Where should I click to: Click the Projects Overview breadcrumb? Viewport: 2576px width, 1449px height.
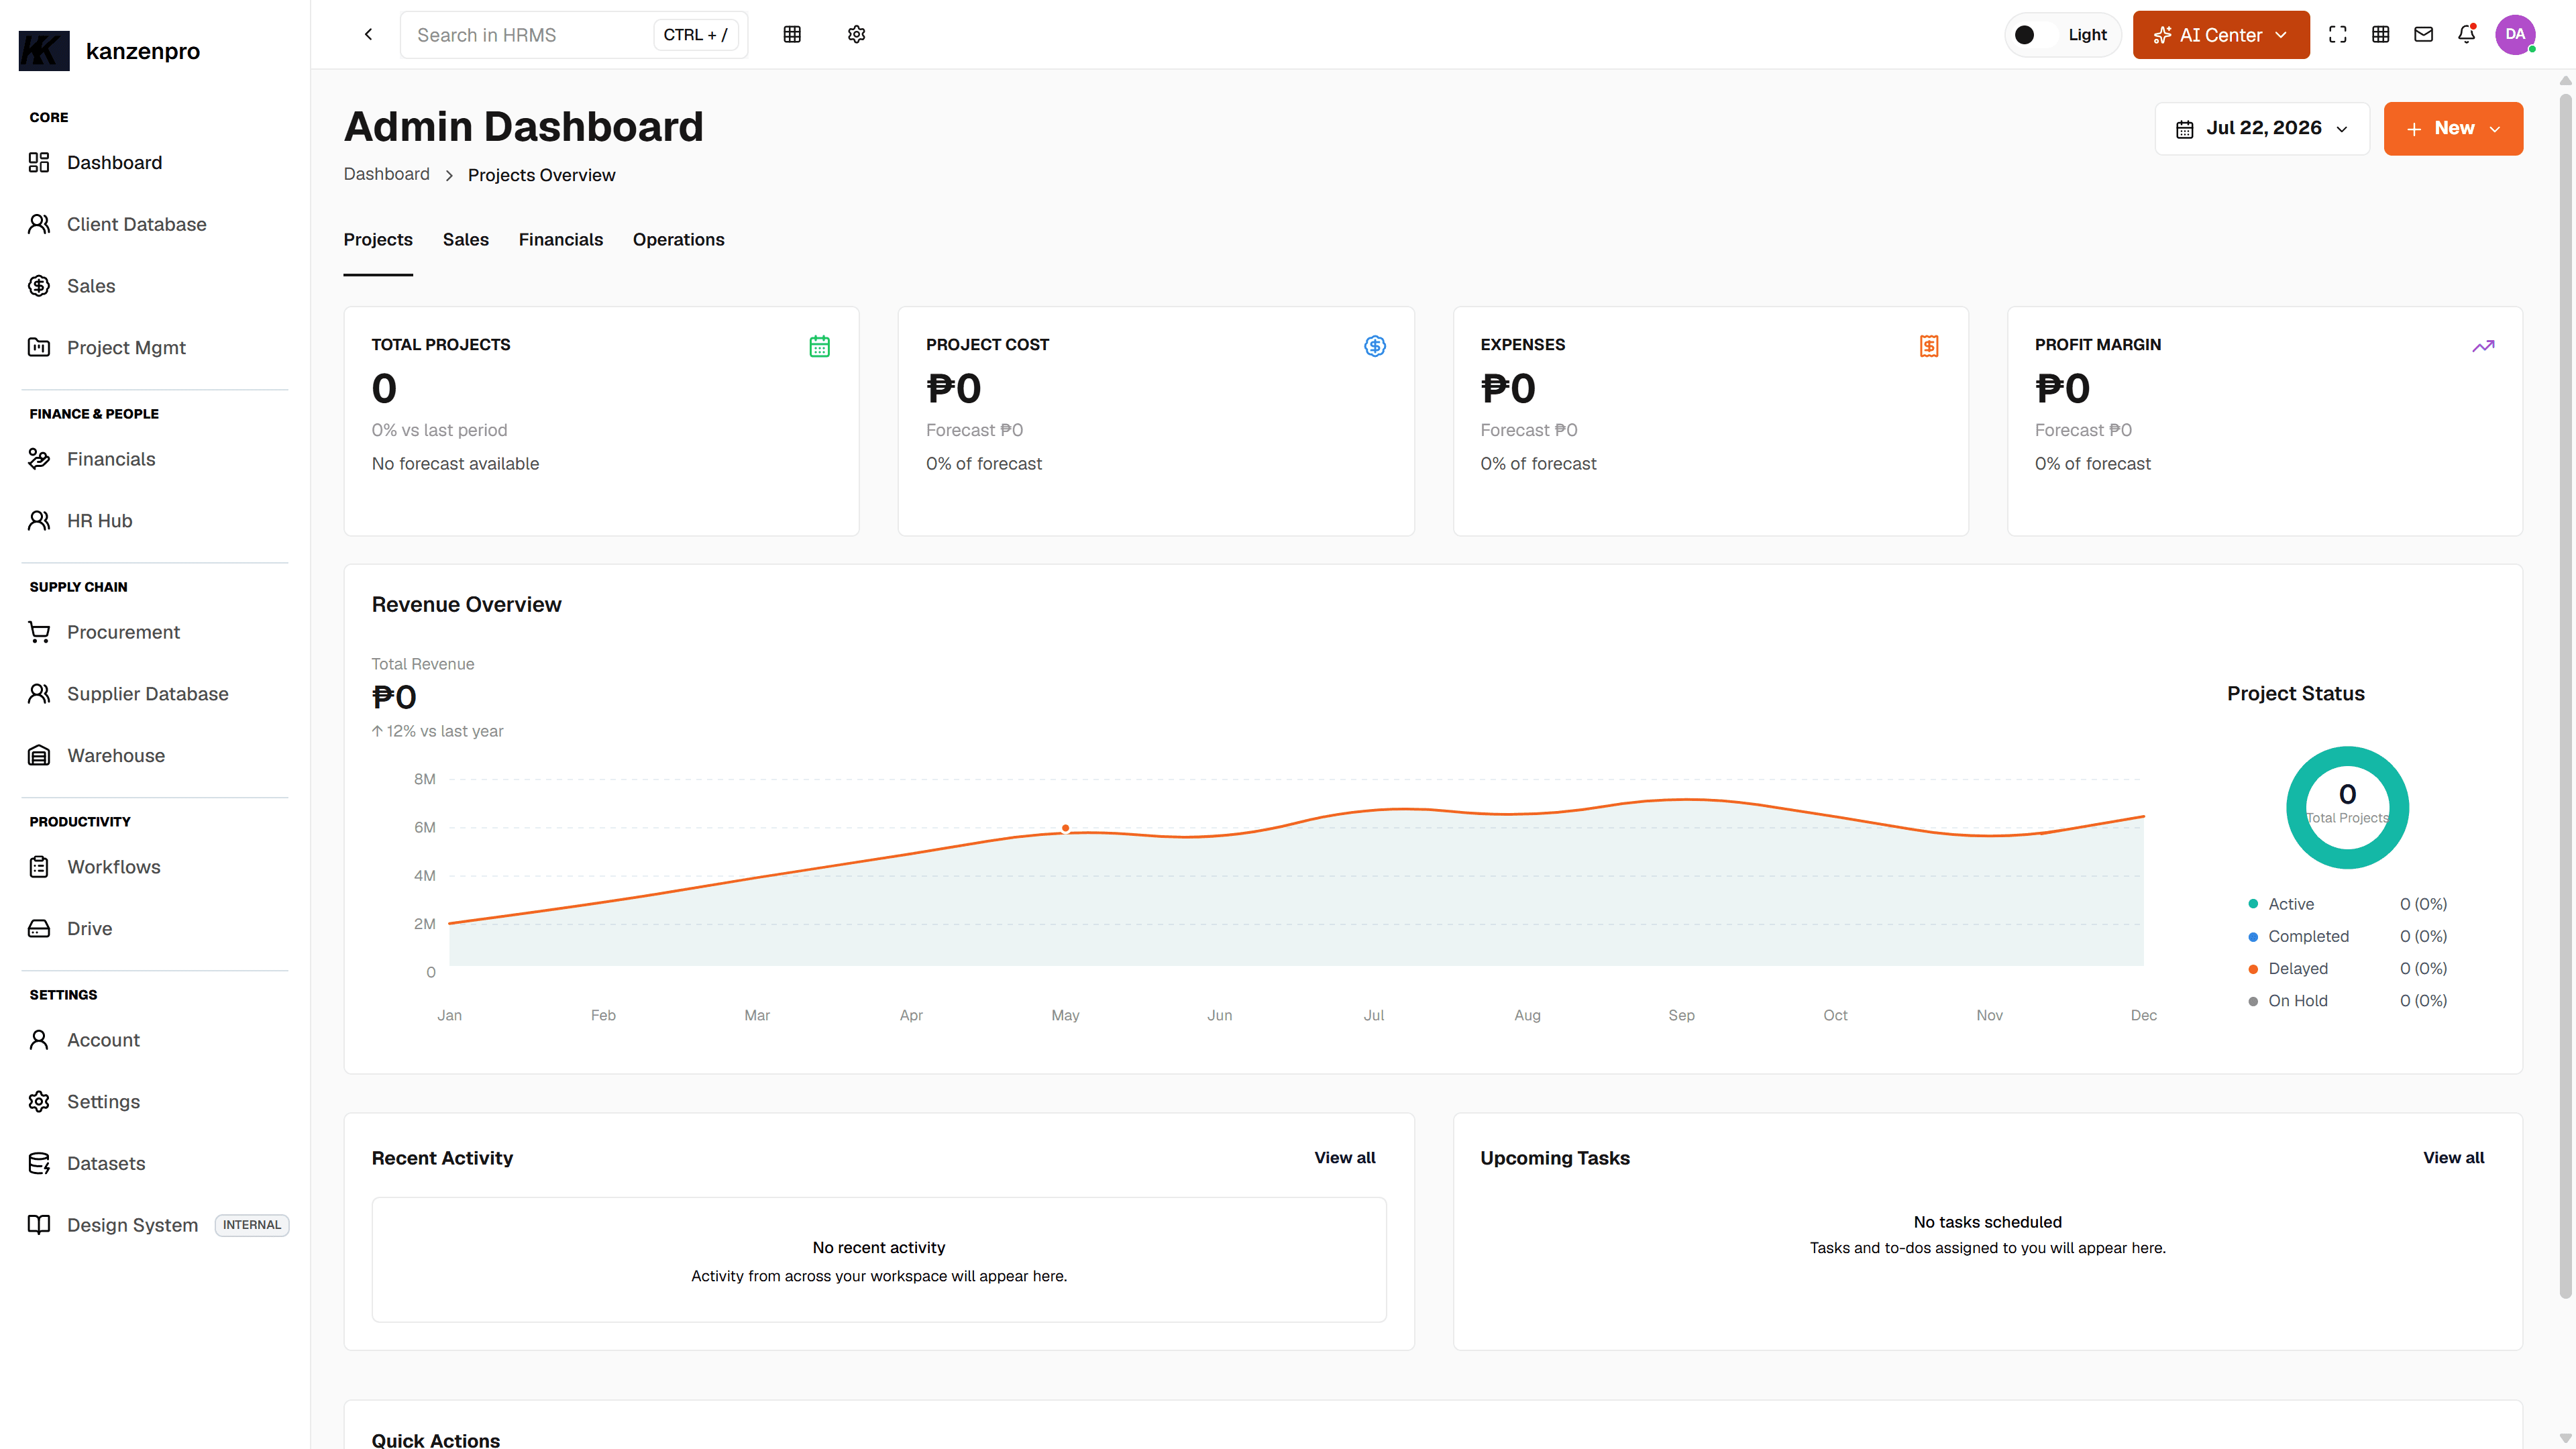(542, 175)
